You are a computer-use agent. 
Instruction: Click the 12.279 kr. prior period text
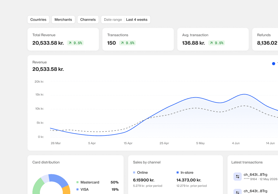click(x=192, y=186)
